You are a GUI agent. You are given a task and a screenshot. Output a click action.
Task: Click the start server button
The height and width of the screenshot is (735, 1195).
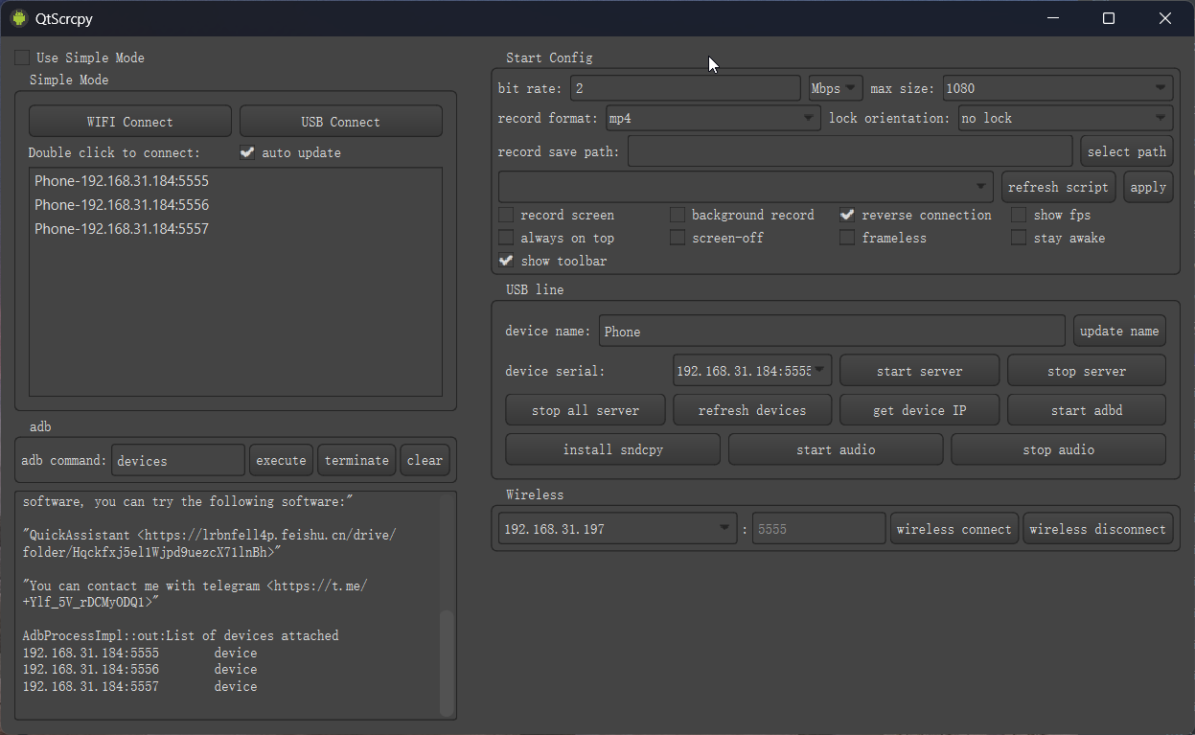[x=920, y=371]
